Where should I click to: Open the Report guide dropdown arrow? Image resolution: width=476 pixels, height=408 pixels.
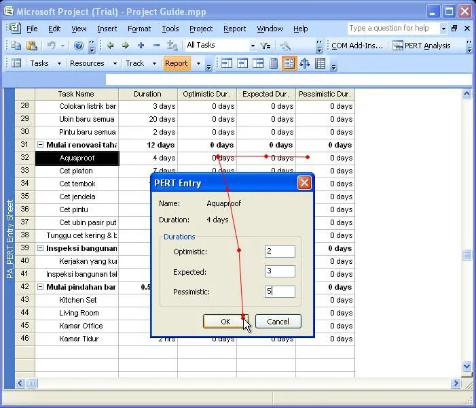point(198,63)
